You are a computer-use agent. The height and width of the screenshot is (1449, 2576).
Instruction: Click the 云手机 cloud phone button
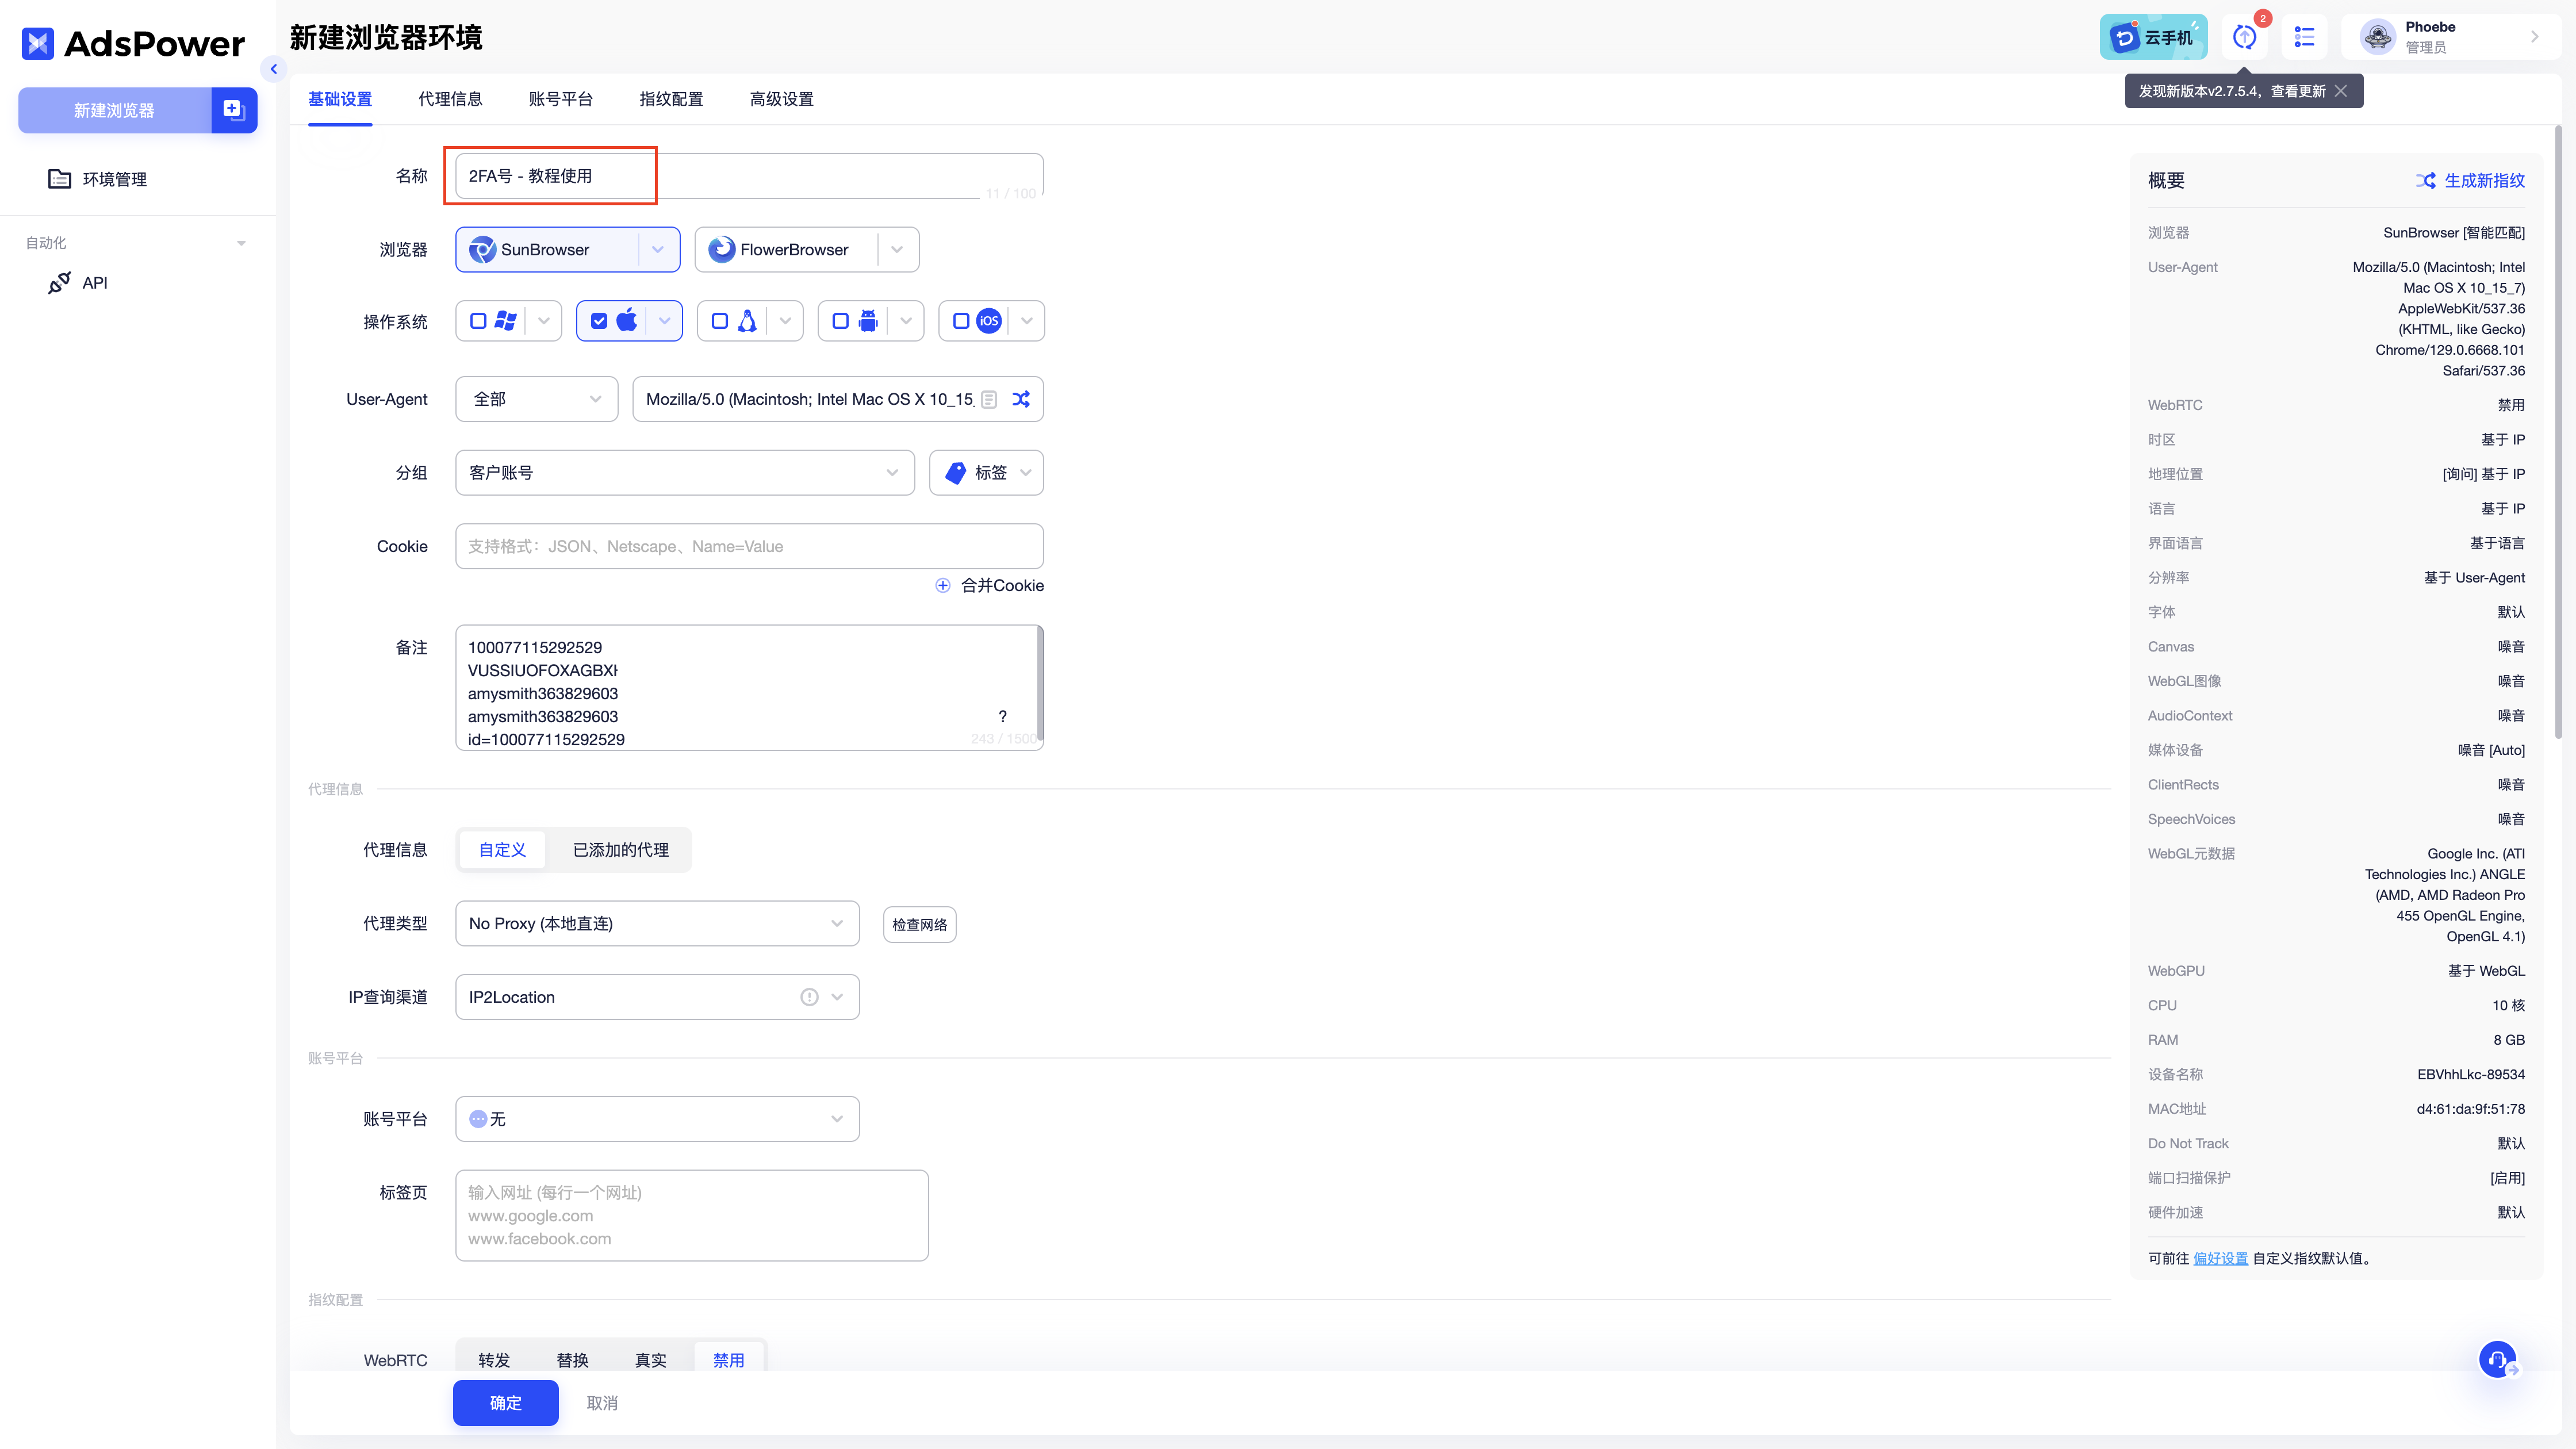pyautogui.click(x=2153, y=37)
